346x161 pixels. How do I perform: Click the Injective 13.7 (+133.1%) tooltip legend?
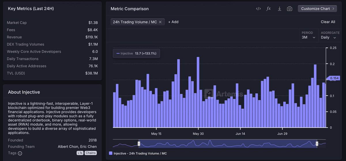point(136,53)
